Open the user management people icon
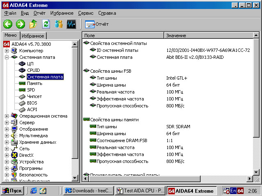262x196 pixels. tap(59, 24)
